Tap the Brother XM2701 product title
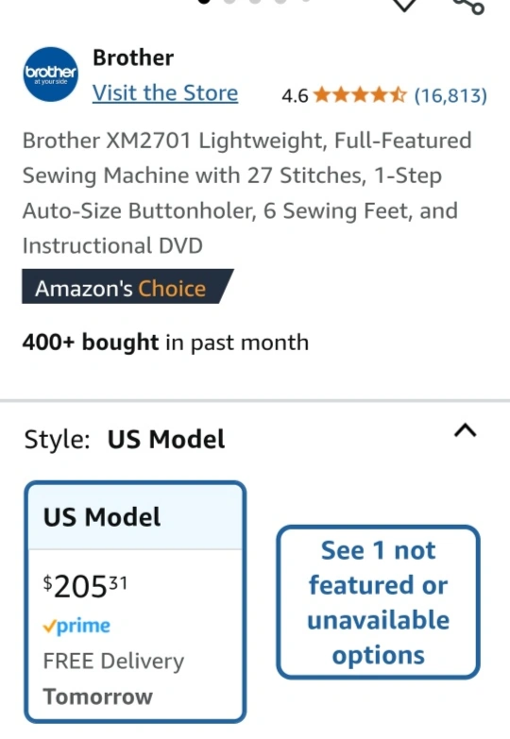This screenshot has width=510, height=739. click(x=246, y=193)
